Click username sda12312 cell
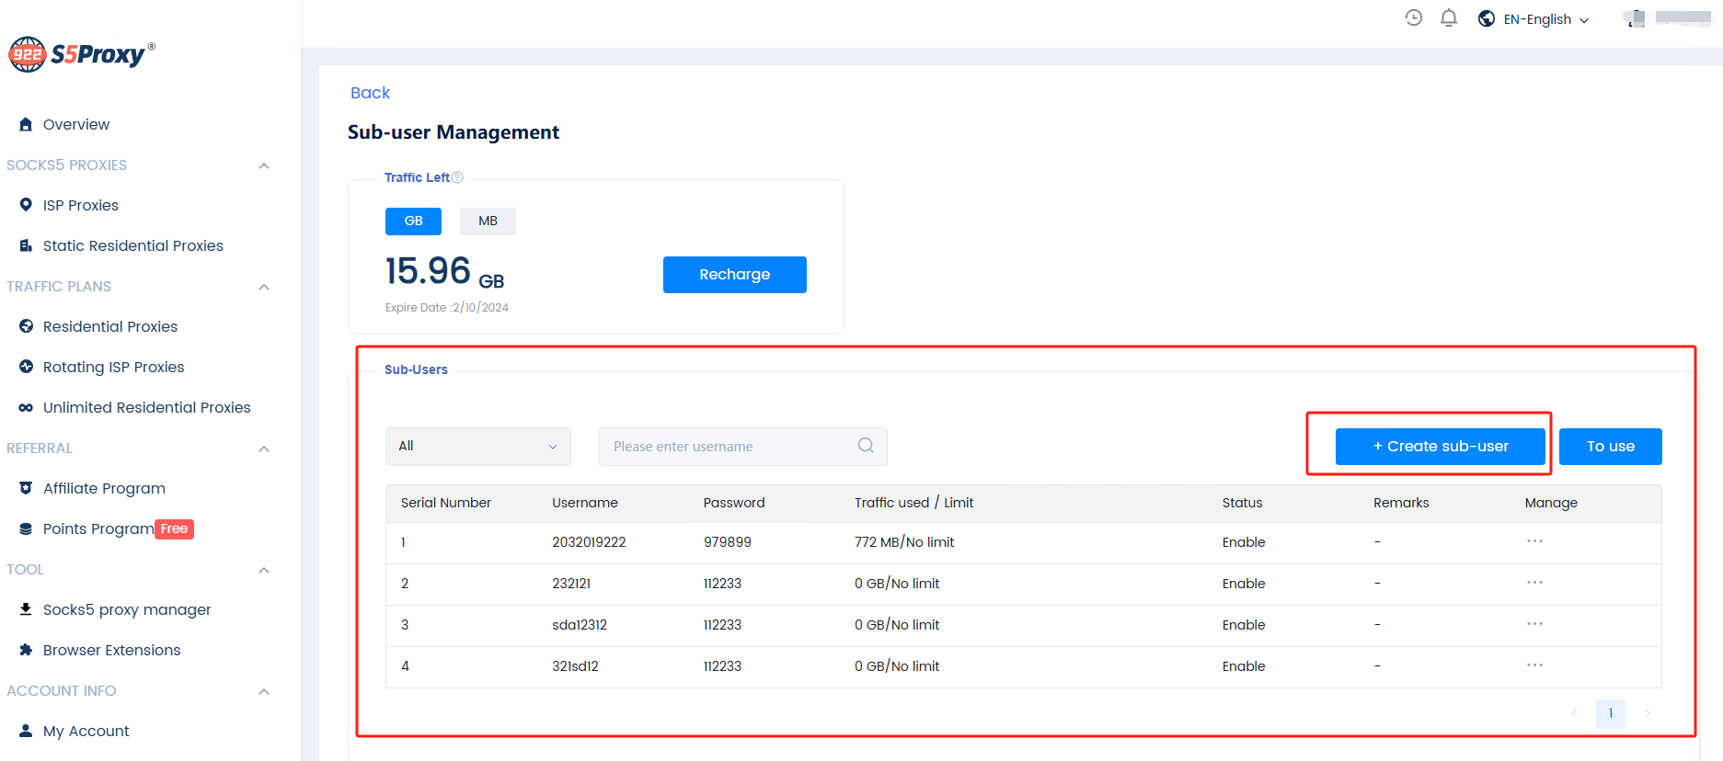Viewport: 1723px width, 761px height. 580,625
